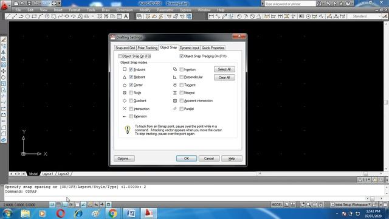Click the Clear All button
Viewport: 389px width, 219px height.
pos(224,77)
